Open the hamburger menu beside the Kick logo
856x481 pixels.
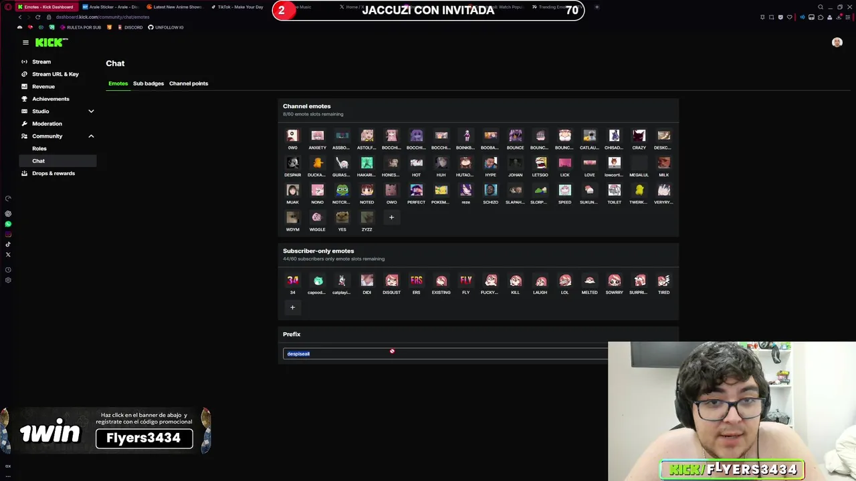pos(25,42)
